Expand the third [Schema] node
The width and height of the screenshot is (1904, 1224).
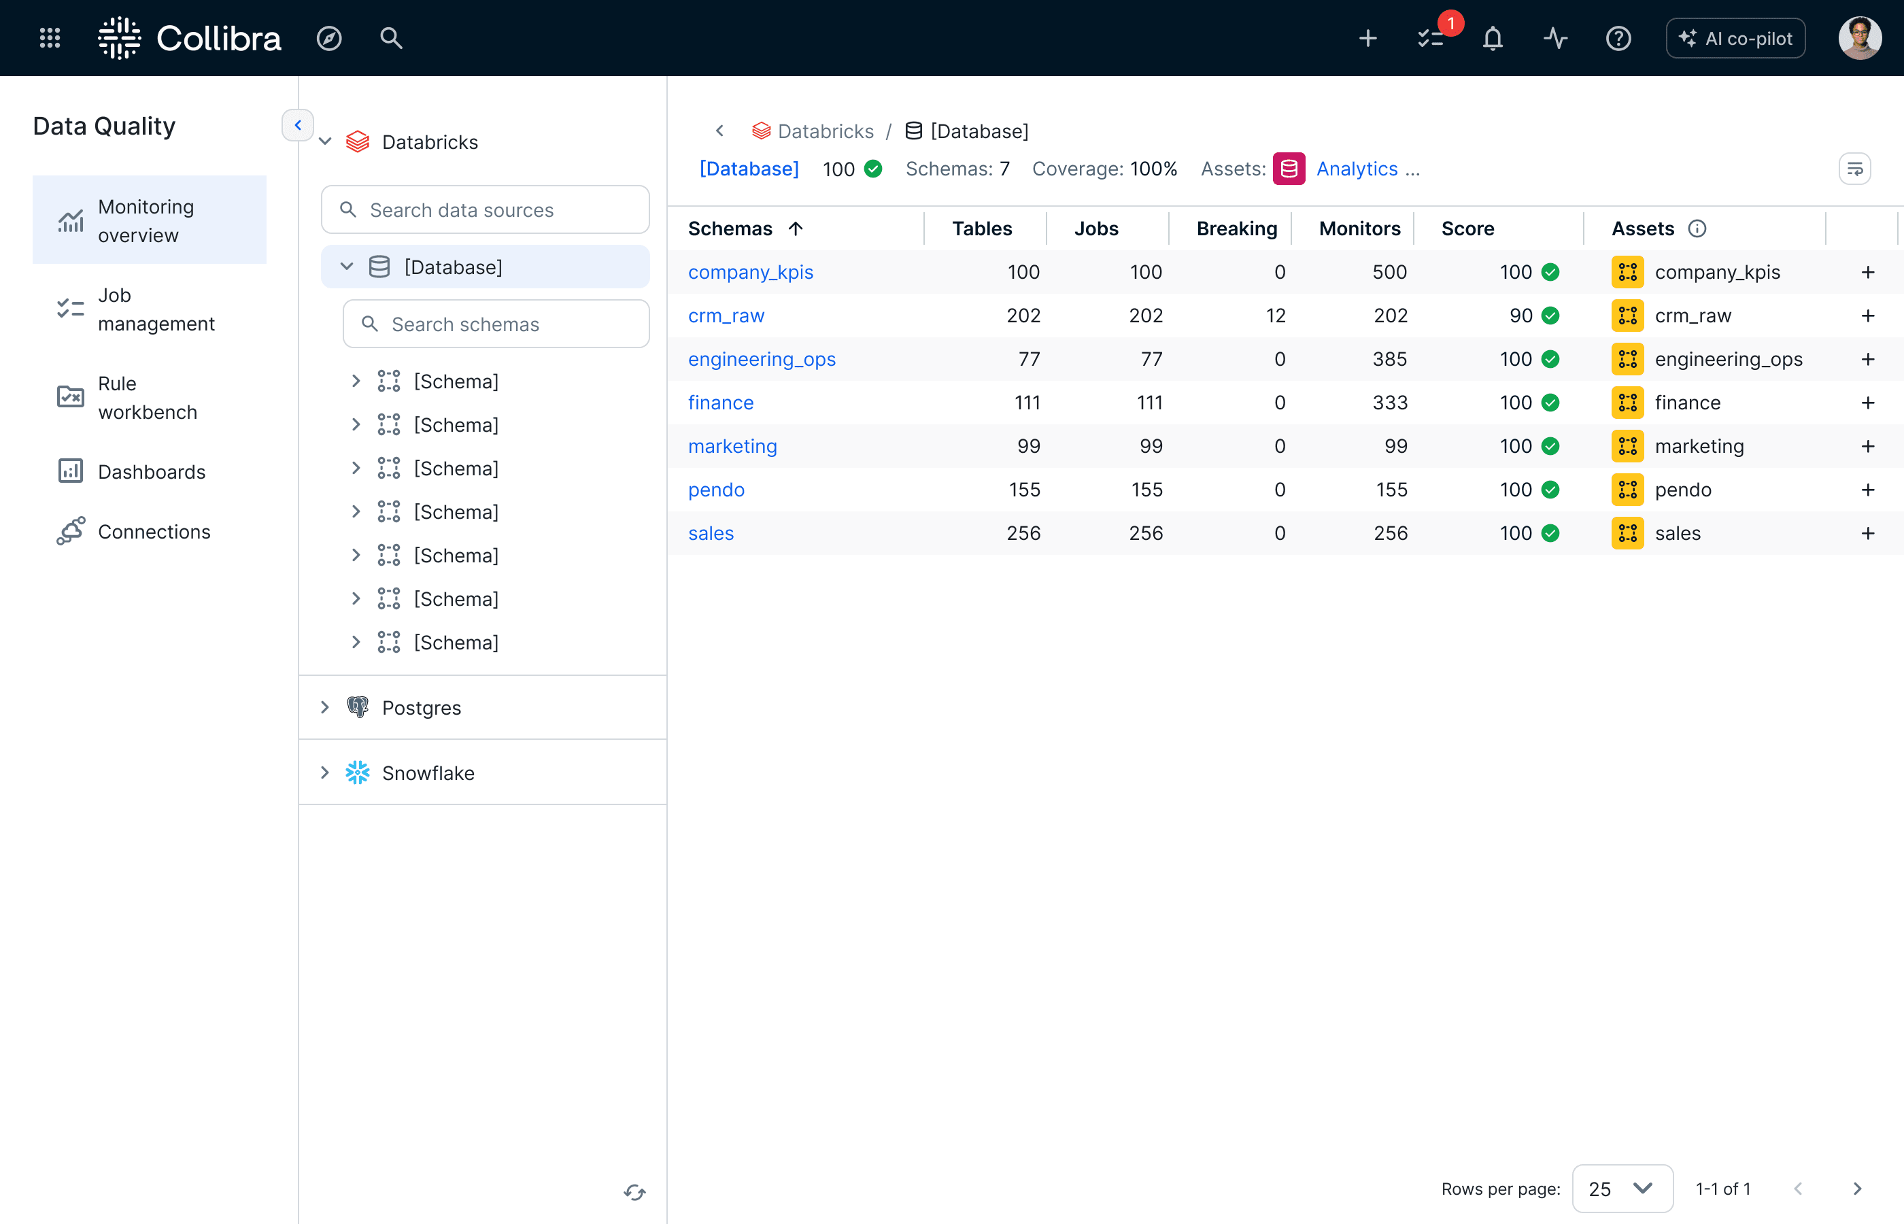tap(356, 468)
